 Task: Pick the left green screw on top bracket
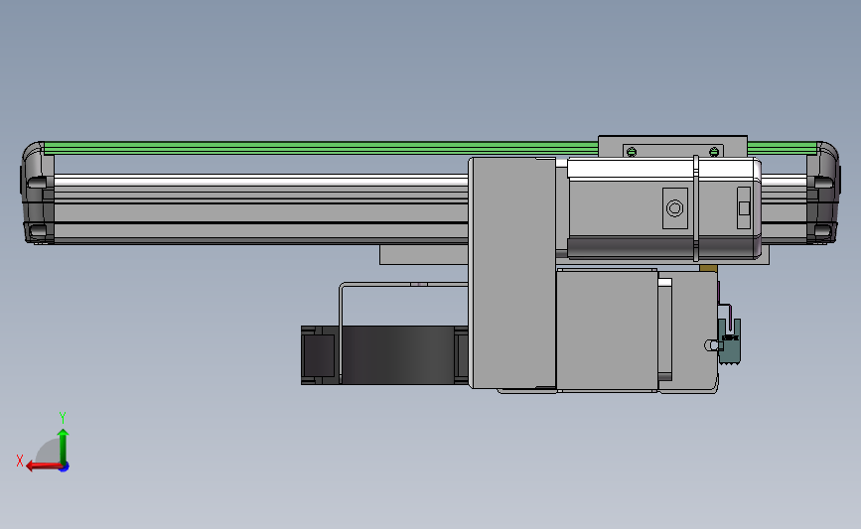pyautogui.click(x=632, y=152)
